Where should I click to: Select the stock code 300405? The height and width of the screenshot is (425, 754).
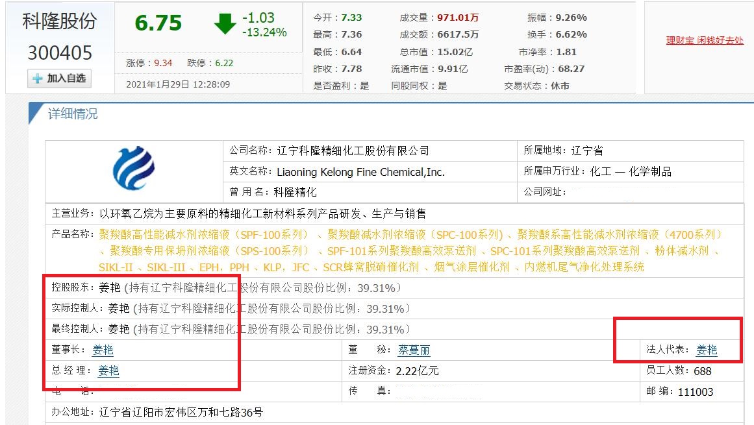[x=60, y=53]
